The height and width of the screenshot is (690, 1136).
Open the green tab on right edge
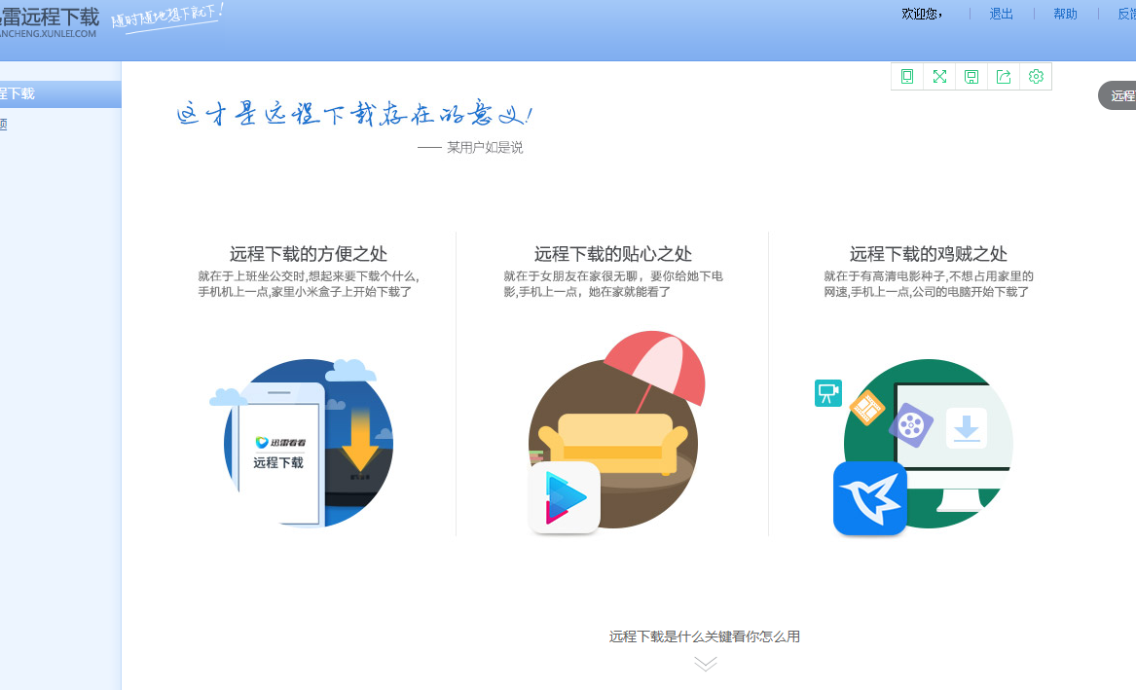pos(1122,95)
